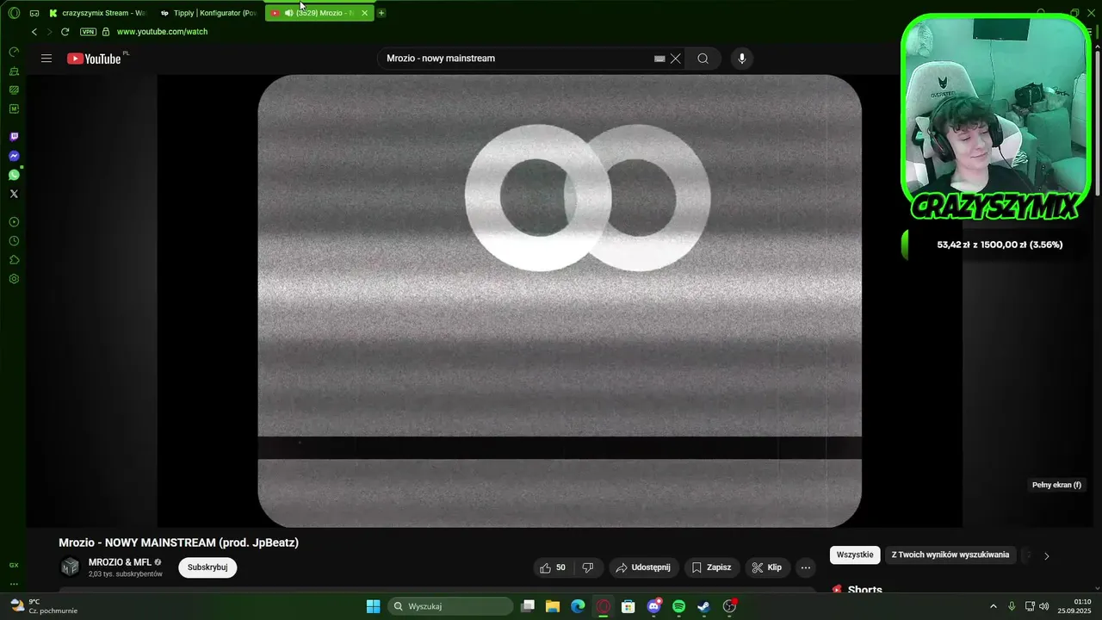Open the GX label near the sidebar bottom

click(x=14, y=566)
